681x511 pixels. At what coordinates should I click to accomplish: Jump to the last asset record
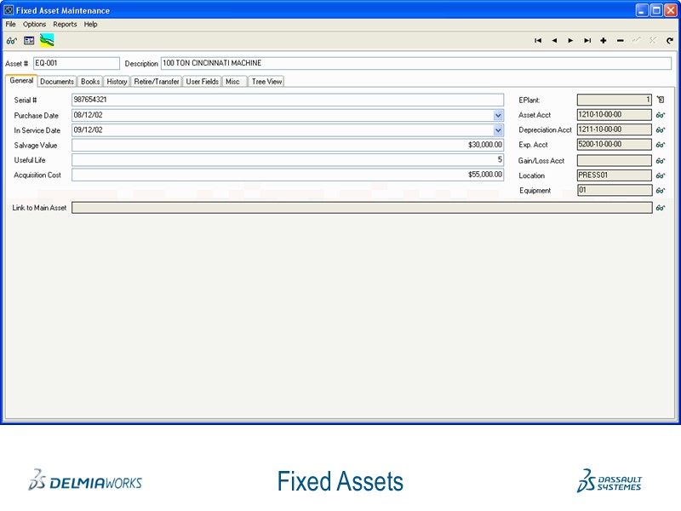click(x=587, y=40)
